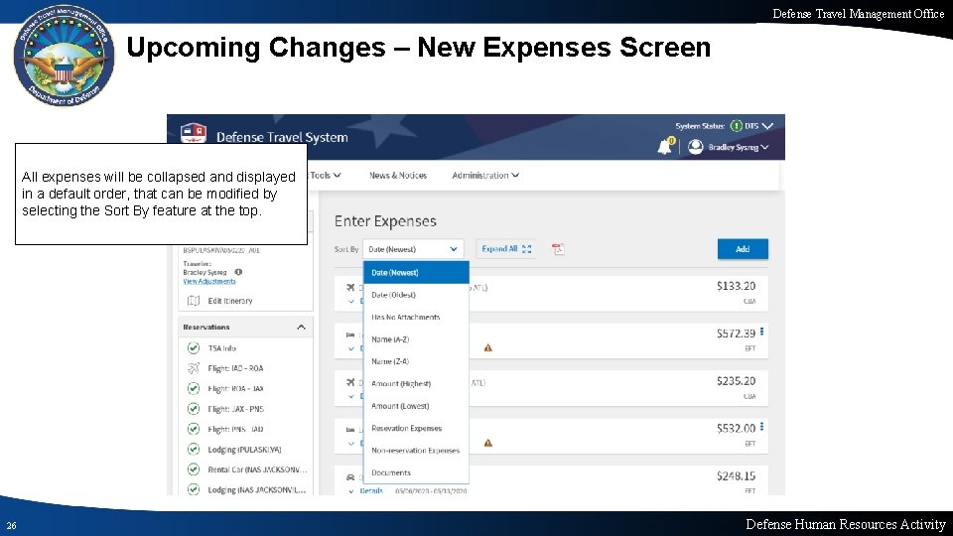Open News & Notices in the navigation bar
This screenshot has height=536, width=953.
[398, 175]
